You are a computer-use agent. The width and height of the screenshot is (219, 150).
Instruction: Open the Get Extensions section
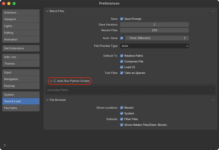[21, 48]
